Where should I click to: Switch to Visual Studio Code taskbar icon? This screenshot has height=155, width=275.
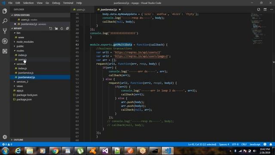(168, 151)
